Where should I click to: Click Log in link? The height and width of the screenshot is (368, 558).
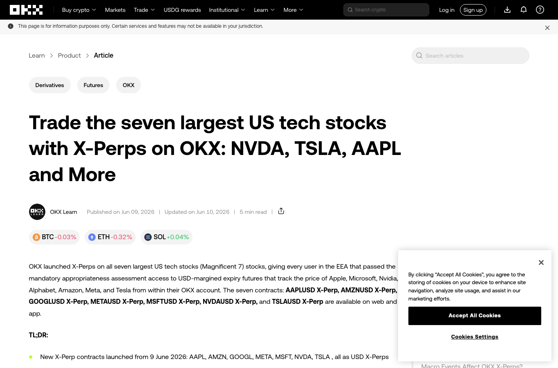(447, 10)
